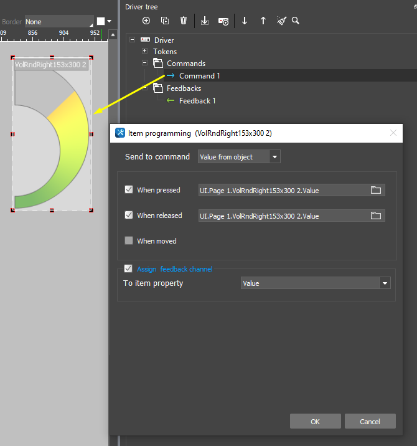417x446 pixels.
Task: Expand the Tokens tree node
Action: (x=144, y=52)
